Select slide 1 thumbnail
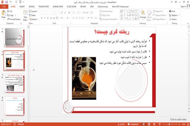The width and height of the screenshot is (190, 126). tap(14, 38)
